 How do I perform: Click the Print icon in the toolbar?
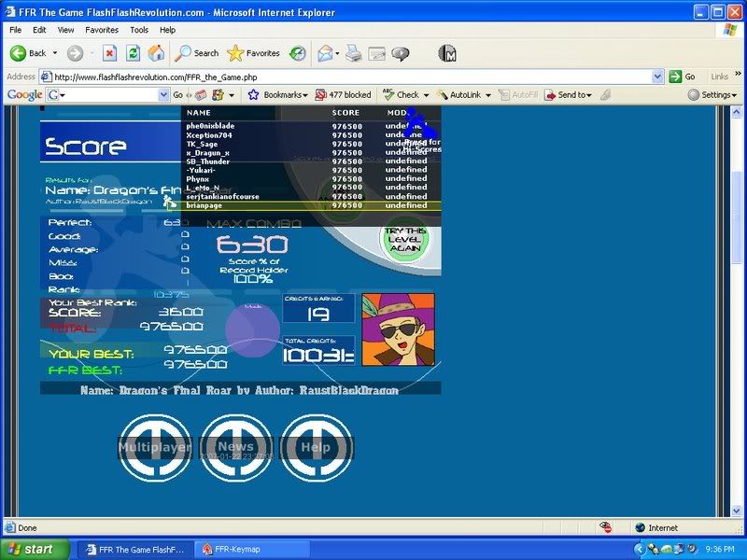(353, 53)
